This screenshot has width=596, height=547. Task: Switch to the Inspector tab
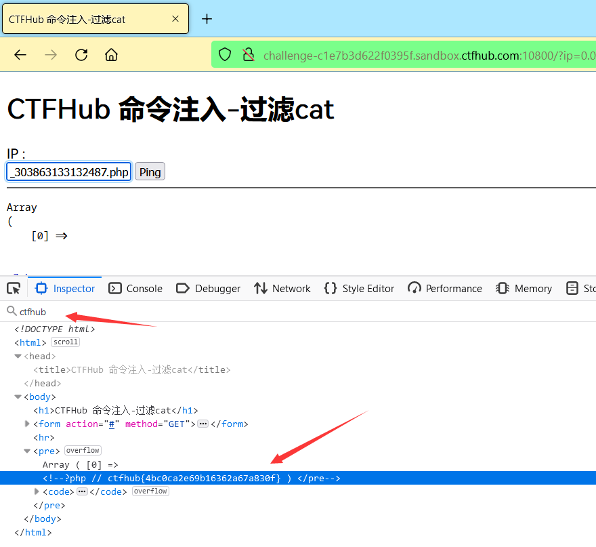click(x=66, y=289)
